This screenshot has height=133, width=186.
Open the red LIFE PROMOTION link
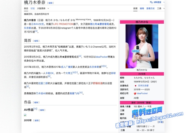click(x=63, y=24)
